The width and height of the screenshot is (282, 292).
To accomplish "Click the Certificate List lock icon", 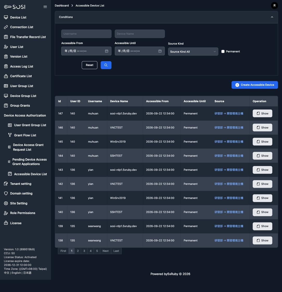I will [x=6, y=76].
